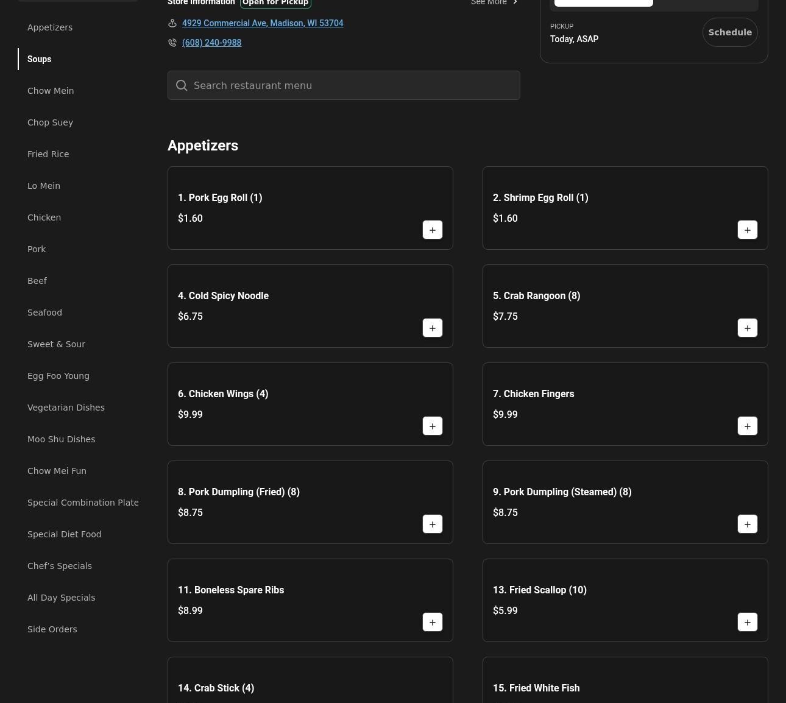Jump to Chow Mein menu section
This screenshot has height=703, width=786.
pos(51,91)
